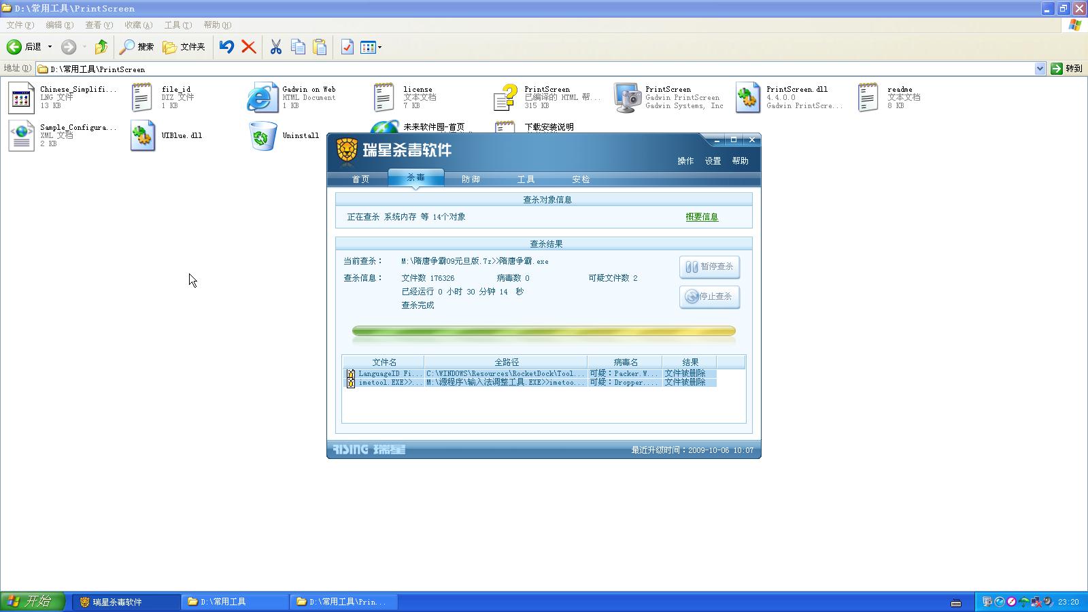Click the clipboard paste icon
Image resolution: width=1088 pixels, height=612 pixels.
(x=320, y=47)
